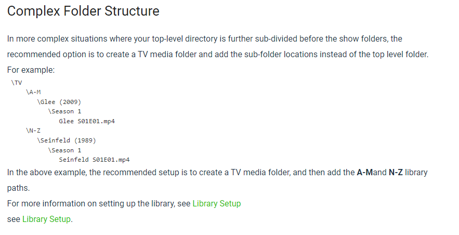Click the phrase "In the above example"
This screenshot has width=459, height=235.
47,172
